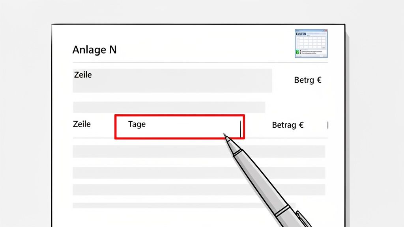
Task: Select the upper Zeile label
Action: [x=82, y=74]
